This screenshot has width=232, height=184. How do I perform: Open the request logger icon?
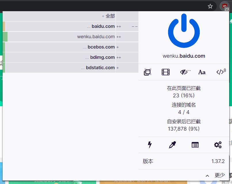195,145
